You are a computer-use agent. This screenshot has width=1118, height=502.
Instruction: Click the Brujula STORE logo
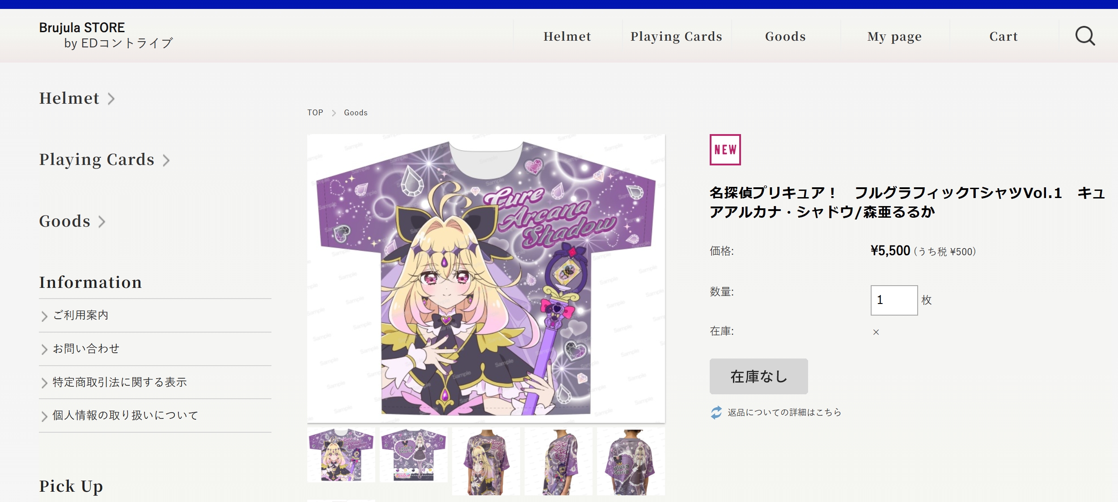[x=106, y=35]
